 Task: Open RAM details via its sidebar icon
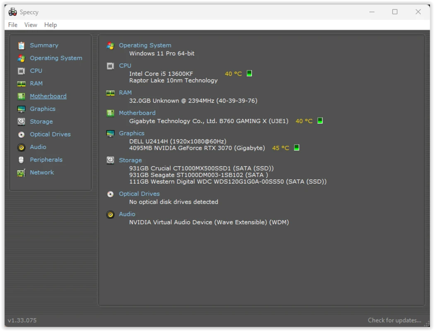pyautogui.click(x=22, y=83)
